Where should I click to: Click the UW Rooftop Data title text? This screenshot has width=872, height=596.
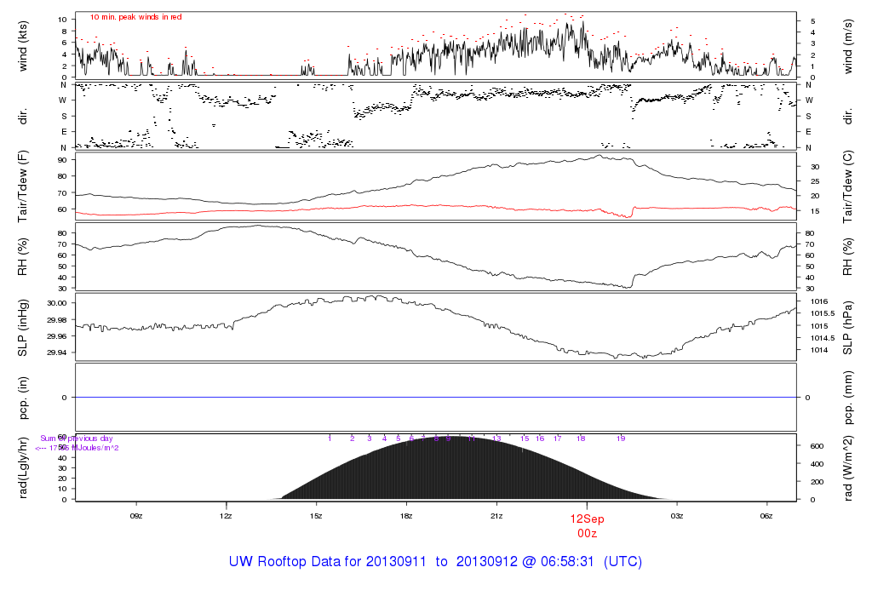[435, 562]
